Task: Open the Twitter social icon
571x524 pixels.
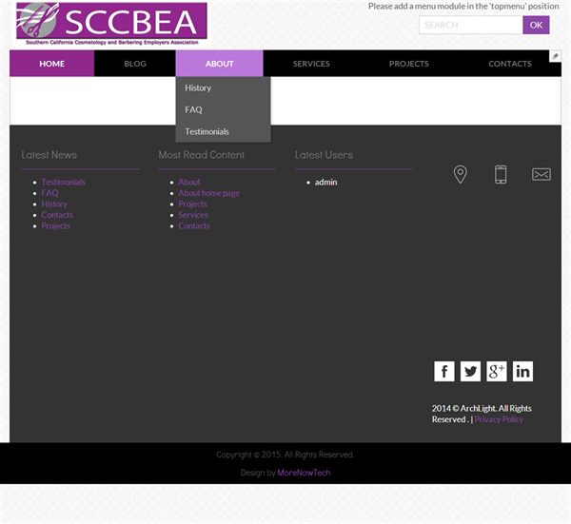Action: coord(471,371)
